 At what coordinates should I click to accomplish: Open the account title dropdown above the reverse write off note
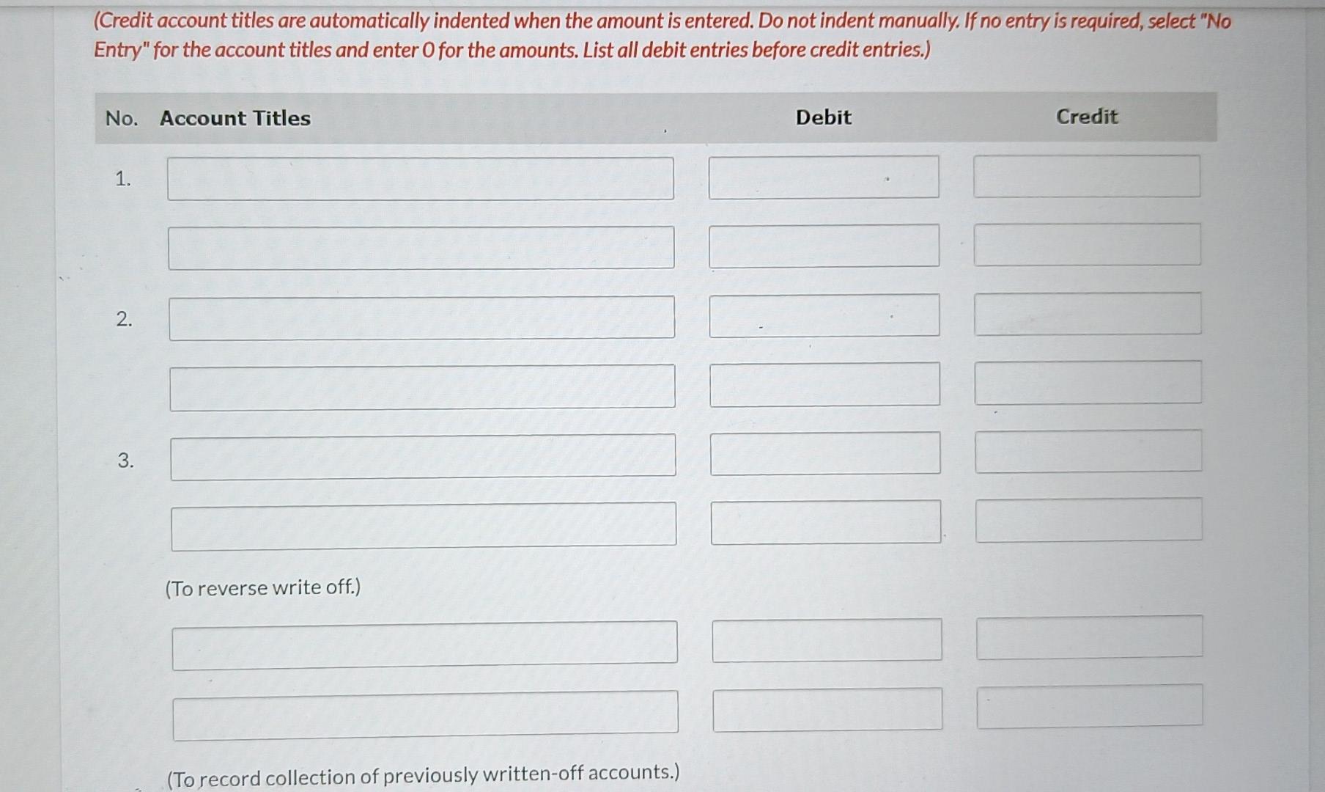[425, 642]
